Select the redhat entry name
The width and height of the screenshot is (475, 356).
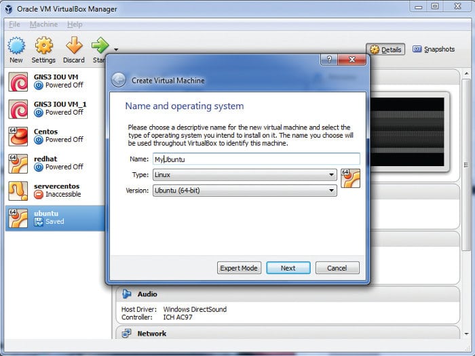(x=45, y=159)
